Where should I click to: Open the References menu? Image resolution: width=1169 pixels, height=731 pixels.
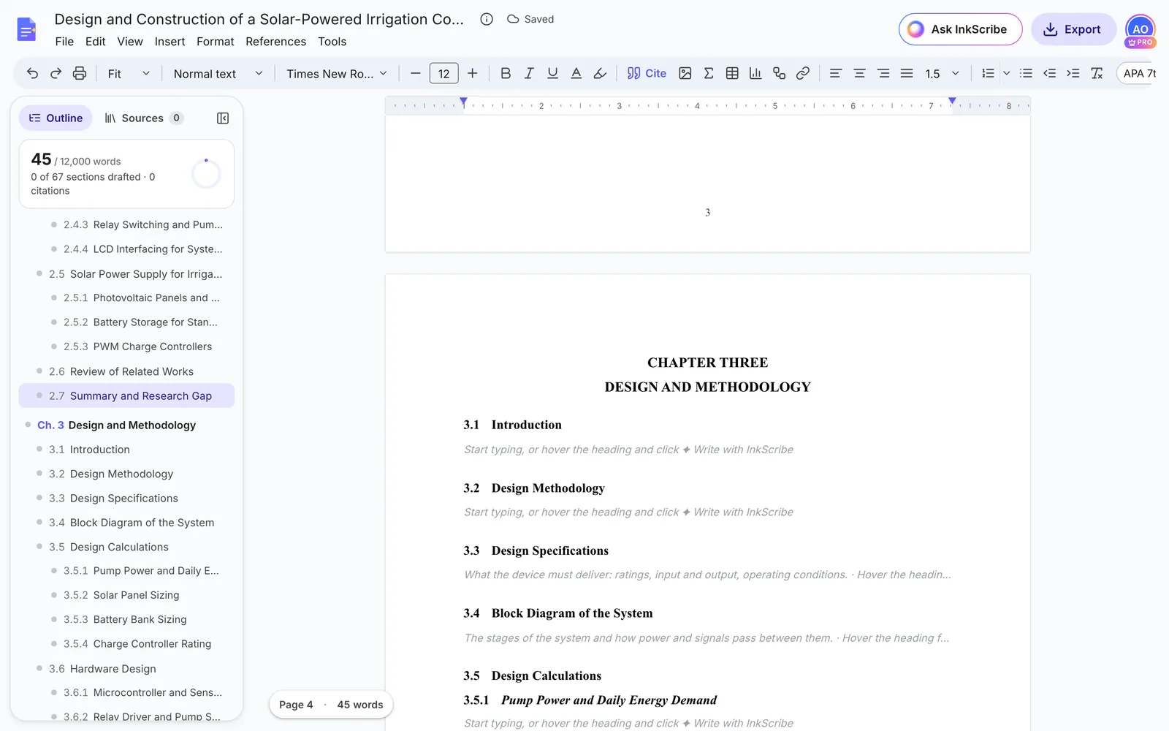276,42
